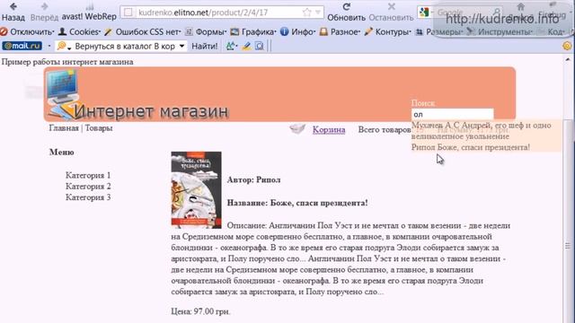Go to Главная page link

[x=64, y=127]
